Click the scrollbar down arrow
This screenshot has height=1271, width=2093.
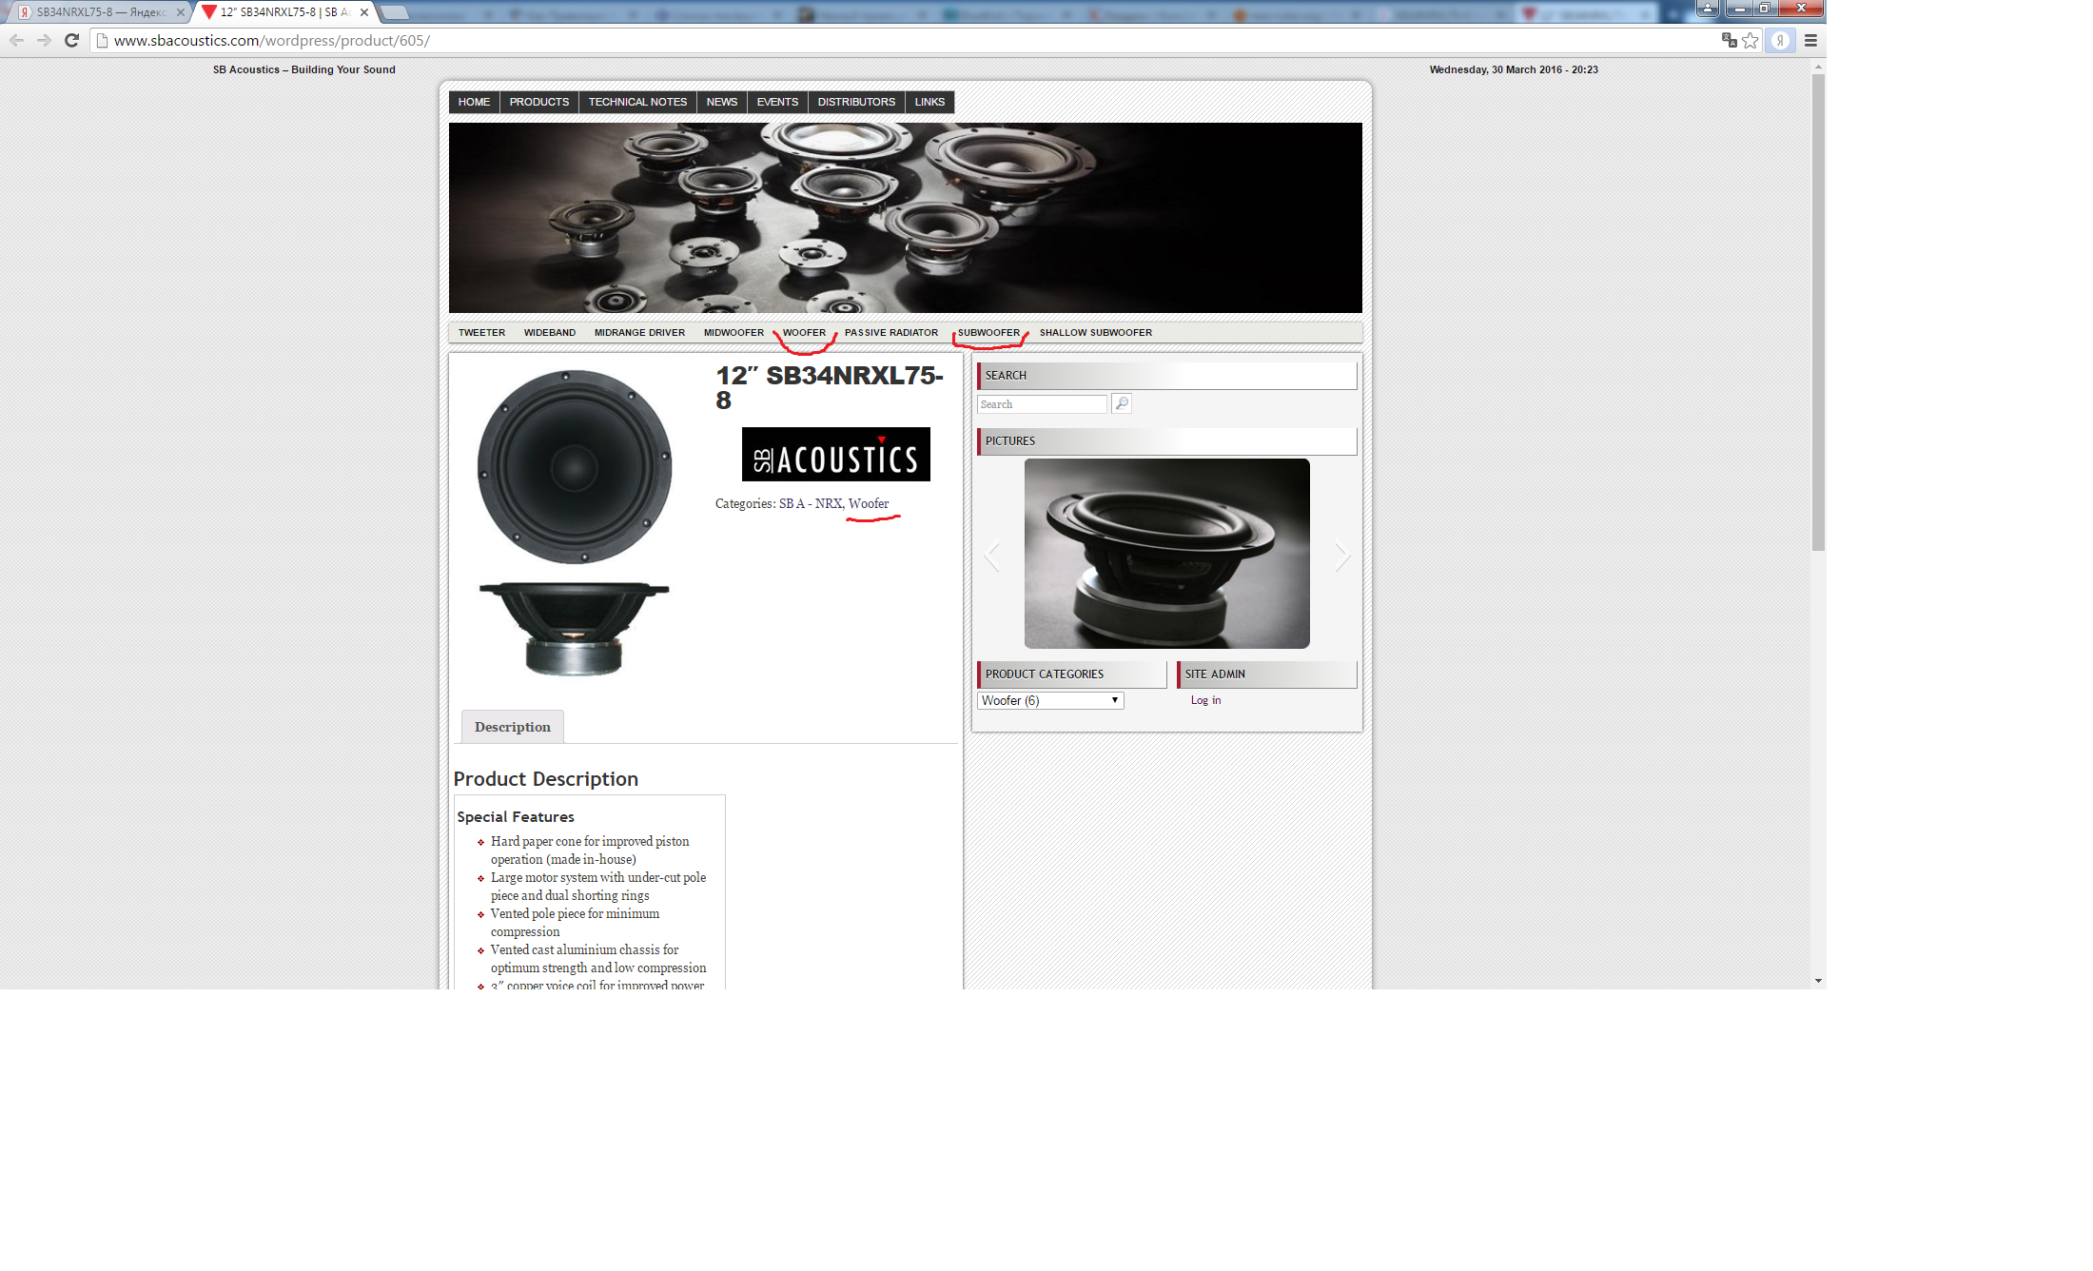pyautogui.click(x=1818, y=981)
